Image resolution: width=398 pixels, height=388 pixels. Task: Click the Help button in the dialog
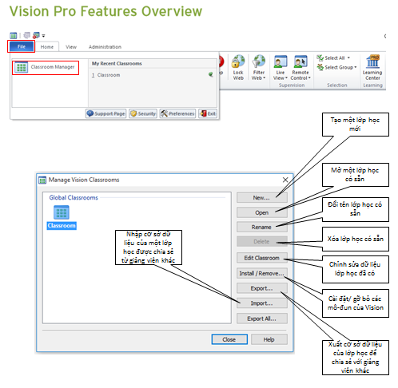coord(269,339)
